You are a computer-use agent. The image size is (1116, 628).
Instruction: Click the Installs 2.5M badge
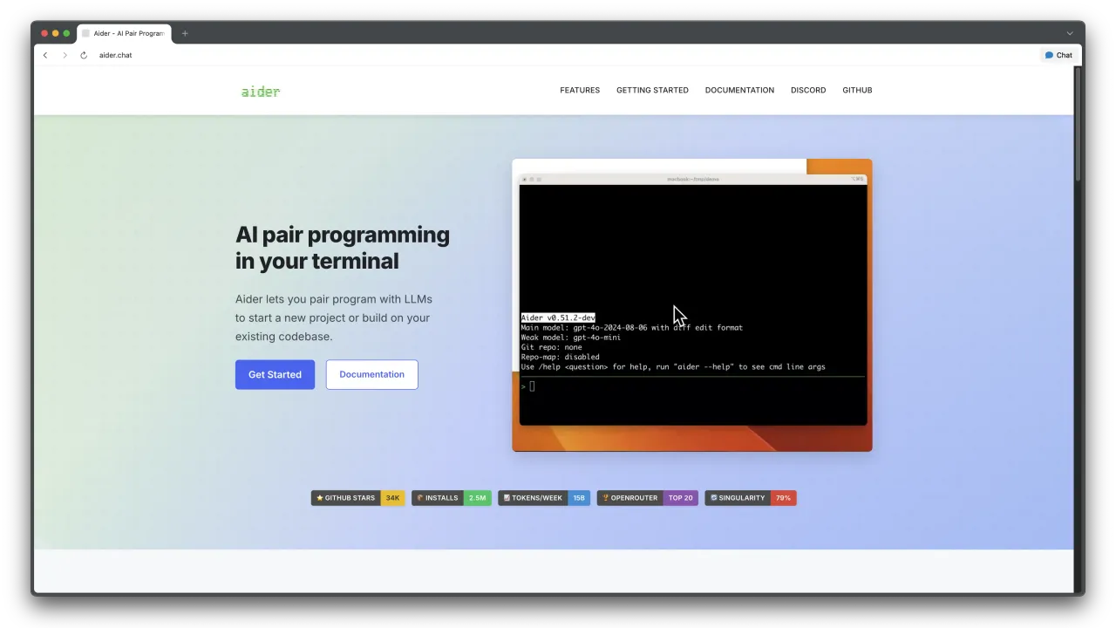pos(452,498)
